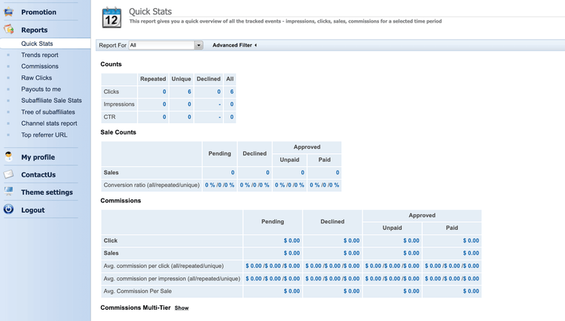The height and width of the screenshot is (321, 565).
Task: Click the Promotion section icon
Action: click(x=9, y=12)
